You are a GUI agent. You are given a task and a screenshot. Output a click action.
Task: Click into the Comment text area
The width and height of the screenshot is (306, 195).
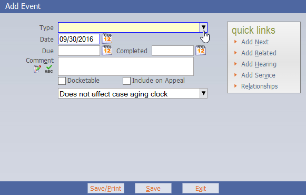tap(126, 66)
